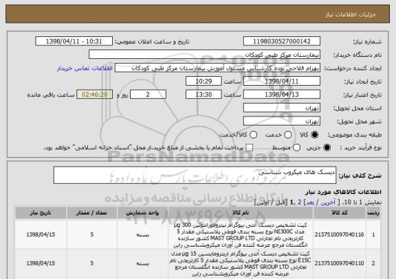Image resolution: width=396 pixels, height=279 pixels.
Task: Click quantity 5 in row 2
Action: coord(92,263)
